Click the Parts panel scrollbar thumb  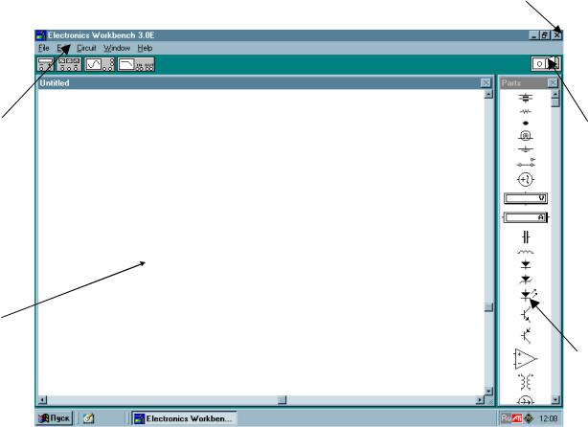[555, 102]
